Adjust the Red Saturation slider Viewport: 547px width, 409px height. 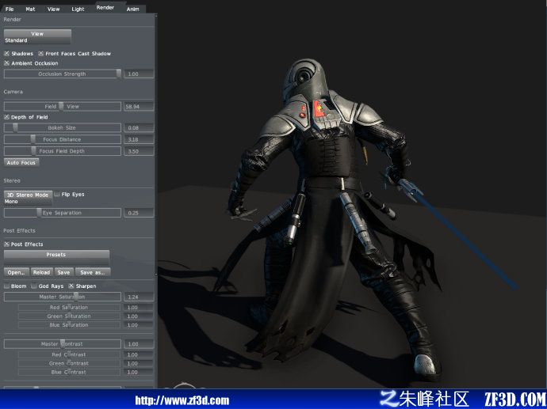tap(69, 308)
